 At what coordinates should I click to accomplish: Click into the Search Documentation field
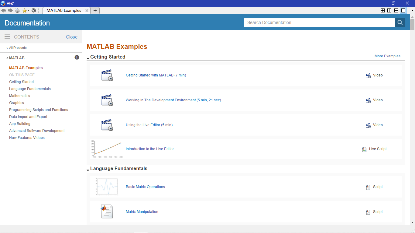(319, 22)
